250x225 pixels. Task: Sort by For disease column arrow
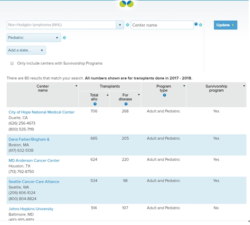[x=139, y=95]
